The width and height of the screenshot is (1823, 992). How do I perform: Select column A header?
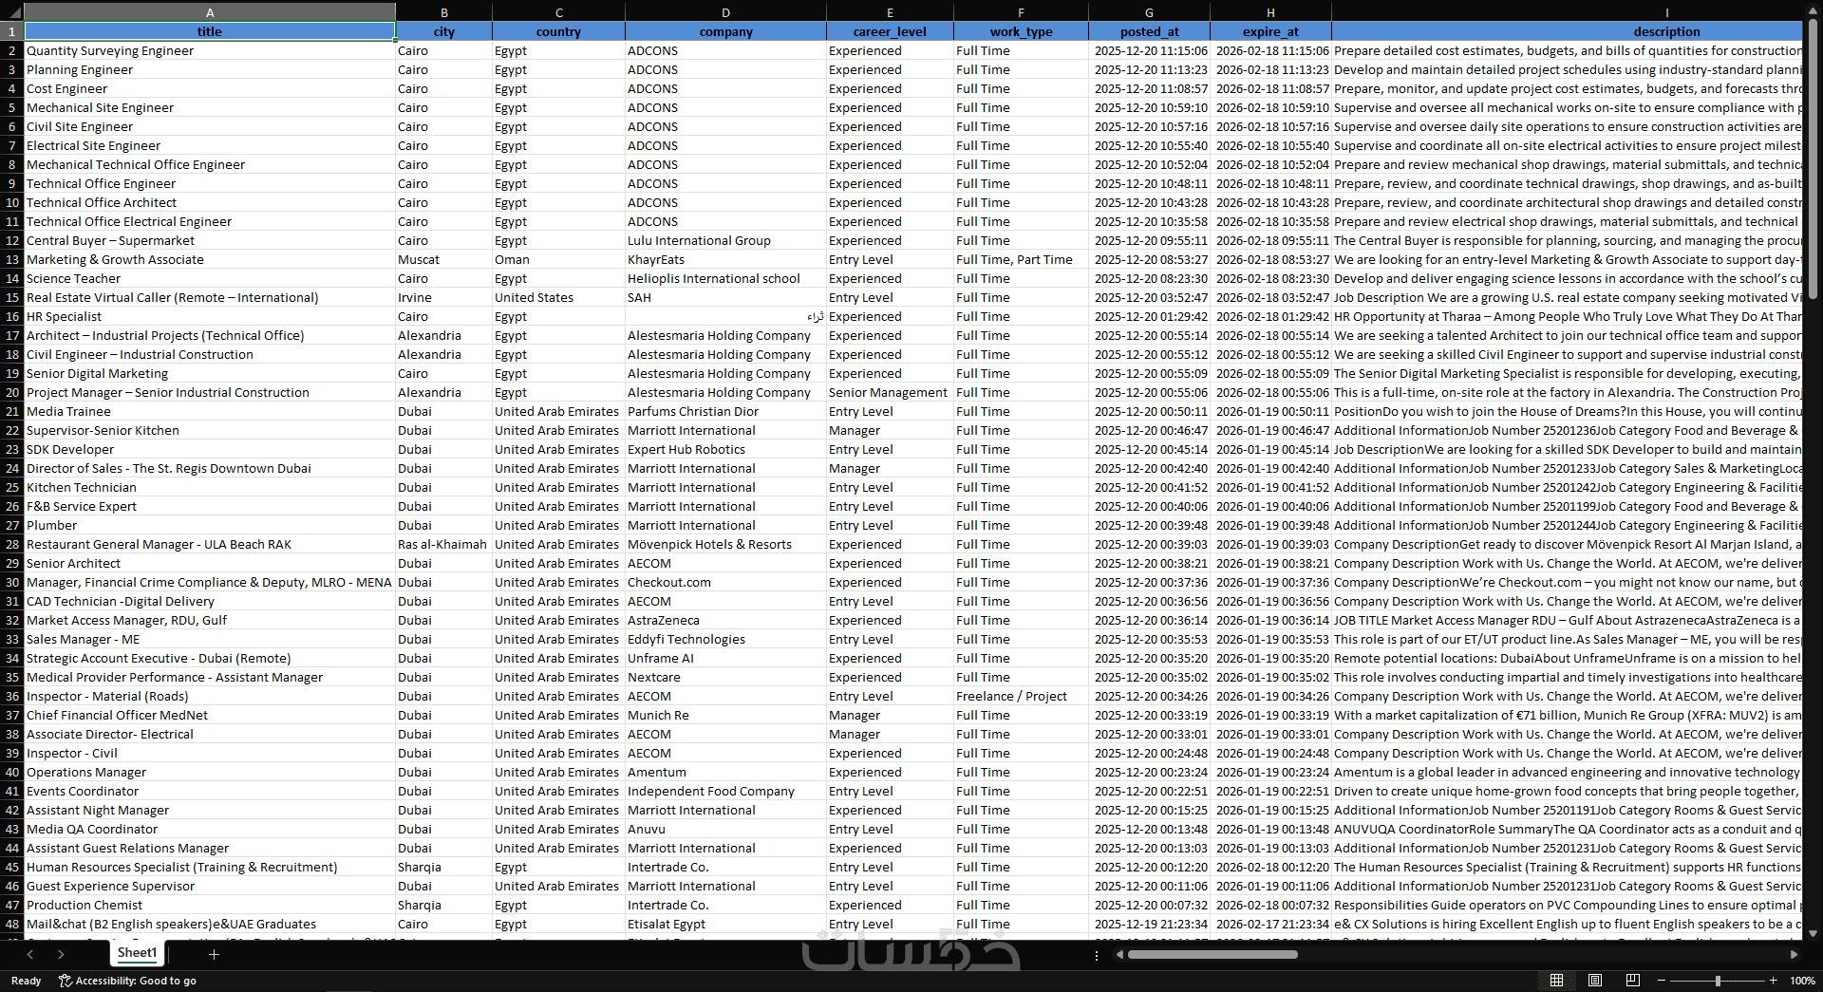click(x=210, y=12)
